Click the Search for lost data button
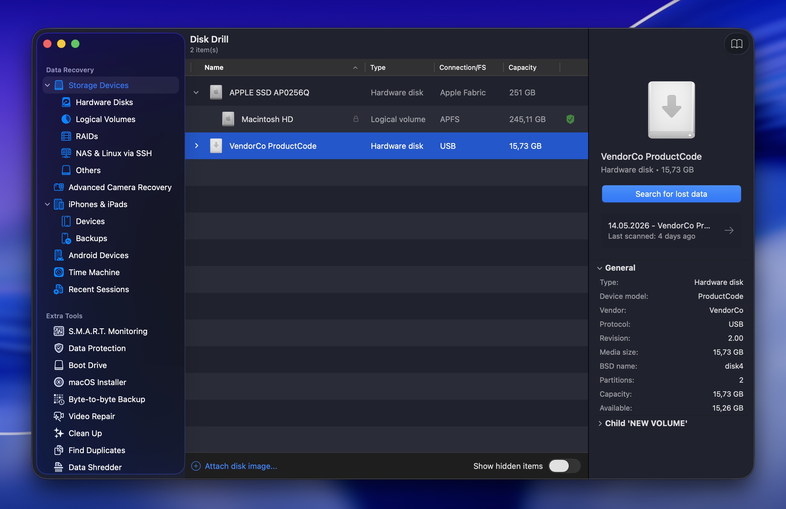The image size is (786, 509). [671, 194]
